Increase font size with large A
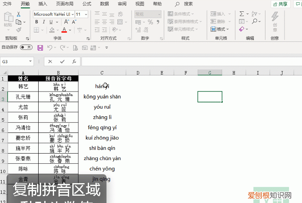302x203 pixels. [x=66, y=22]
